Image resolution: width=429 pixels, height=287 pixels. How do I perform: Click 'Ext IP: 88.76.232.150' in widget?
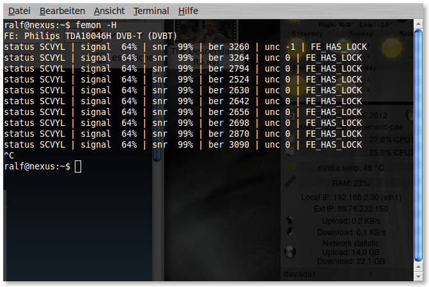[x=351, y=209]
